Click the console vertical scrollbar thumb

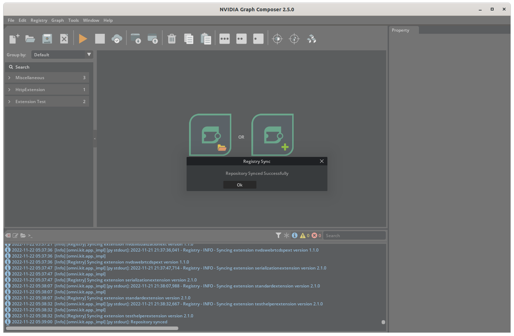point(383,322)
